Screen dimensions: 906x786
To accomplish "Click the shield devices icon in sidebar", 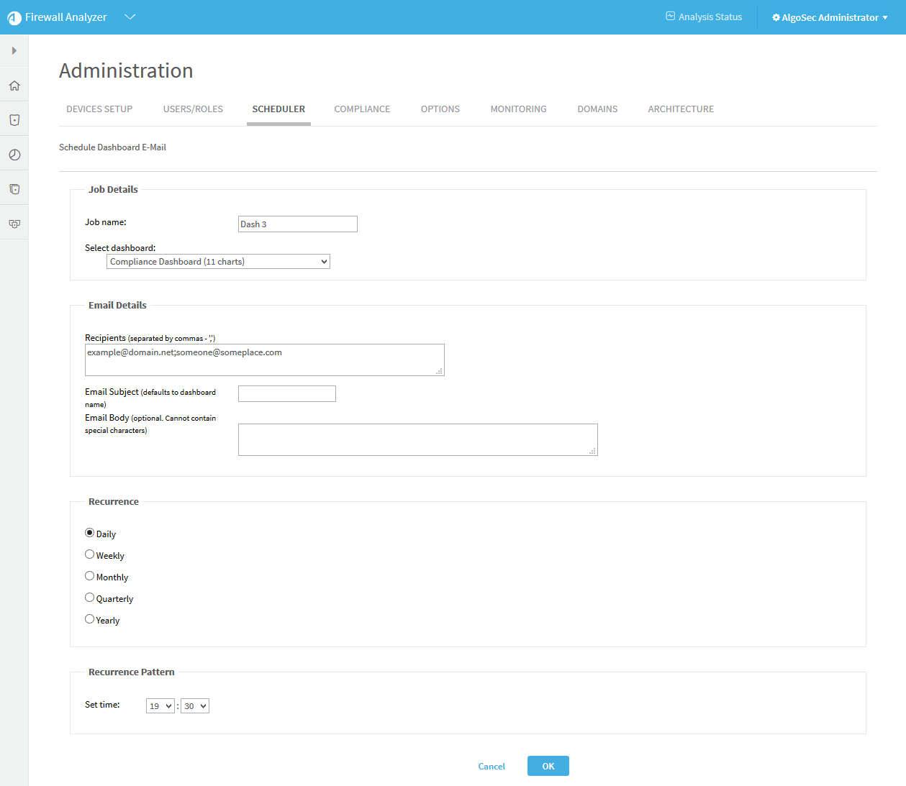I will 14,120.
